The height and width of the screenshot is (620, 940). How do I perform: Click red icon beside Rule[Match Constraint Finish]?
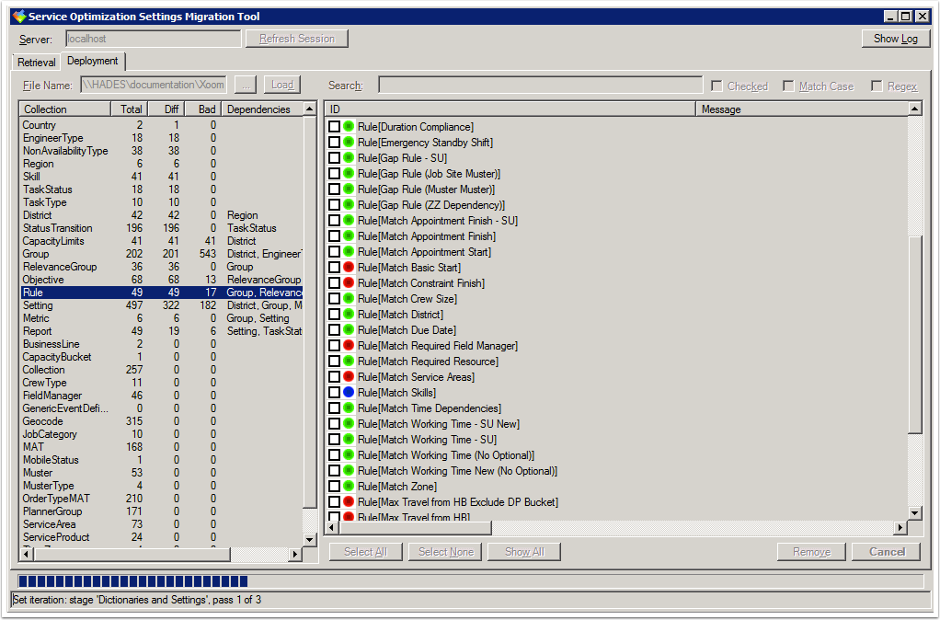click(349, 283)
